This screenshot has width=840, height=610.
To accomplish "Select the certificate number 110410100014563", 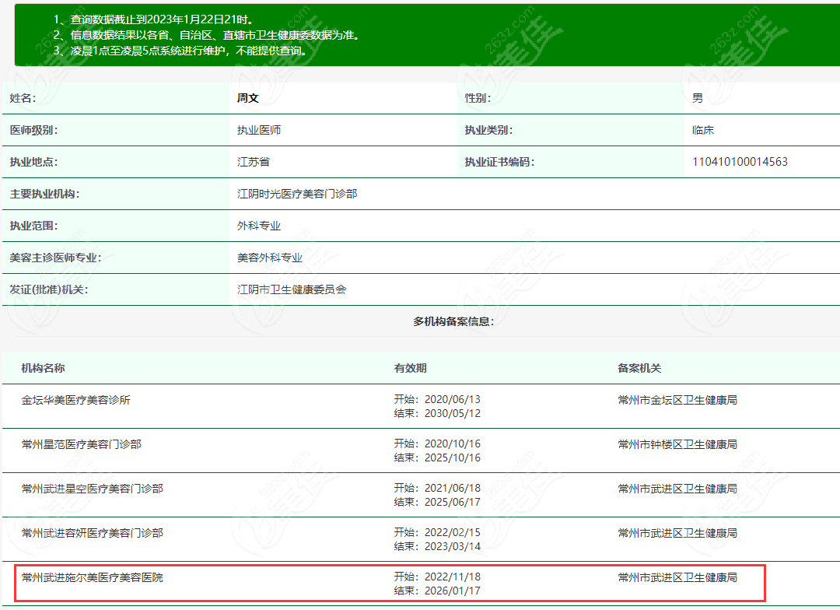I will (x=740, y=162).
